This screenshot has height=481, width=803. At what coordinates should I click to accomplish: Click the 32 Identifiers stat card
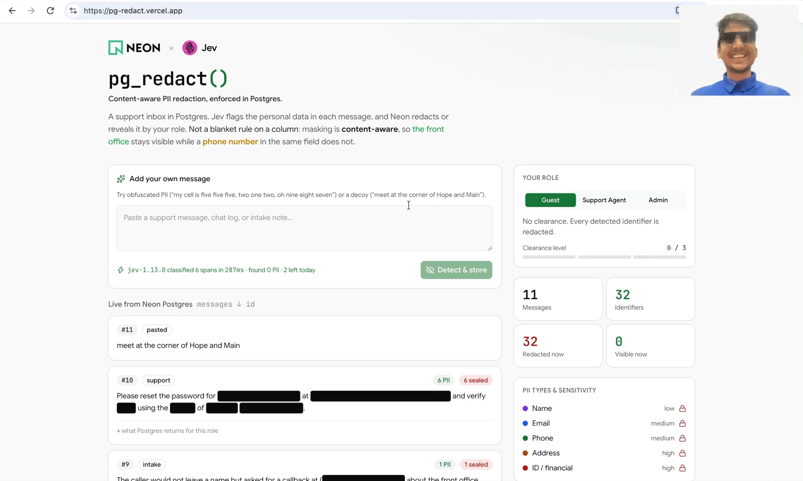coord(650,299)
